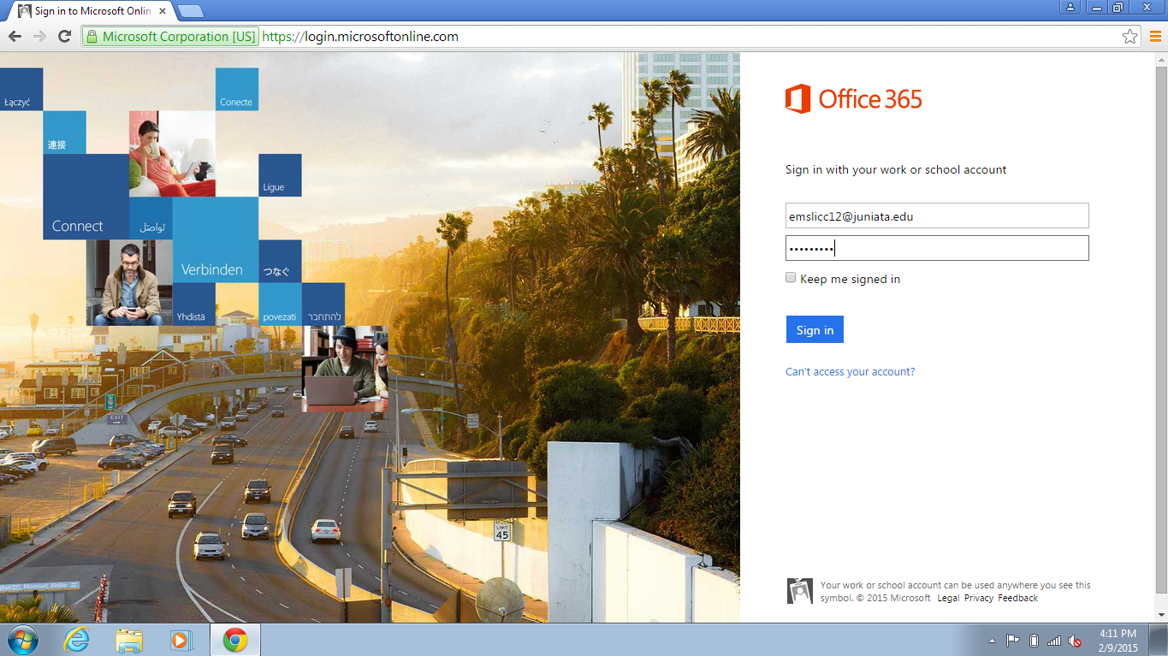Click the Keep me signed in label
The width and height of the screenshot is (1168, 656).
[x=850, y=279]
